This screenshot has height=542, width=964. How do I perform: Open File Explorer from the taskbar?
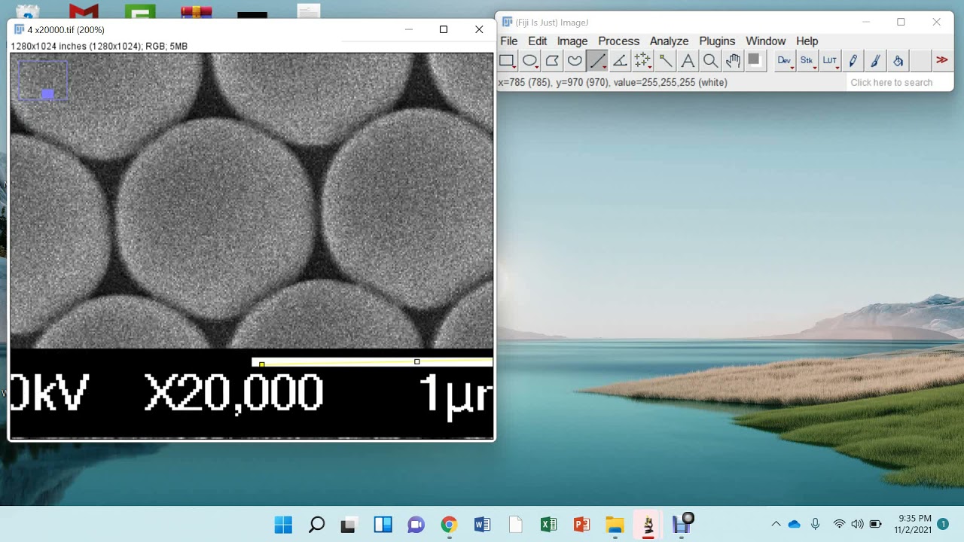coord(615,525)
